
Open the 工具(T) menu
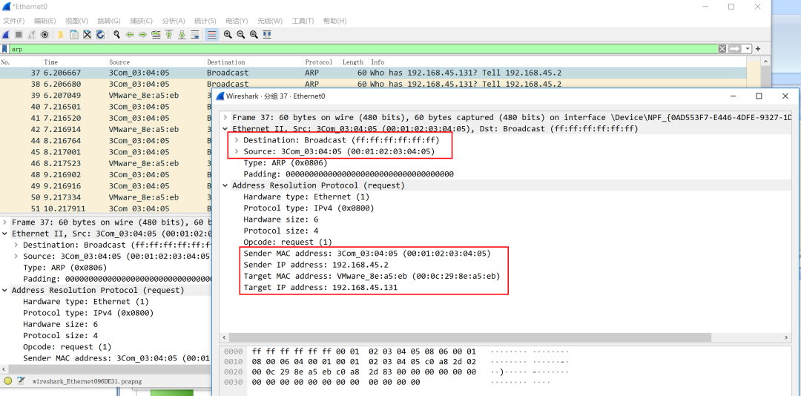303,21
